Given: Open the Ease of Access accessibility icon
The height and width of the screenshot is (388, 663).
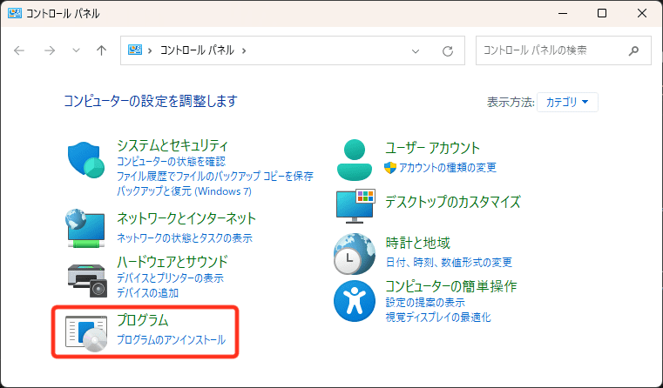Looking at the screenshot, I should pos(355,301).
